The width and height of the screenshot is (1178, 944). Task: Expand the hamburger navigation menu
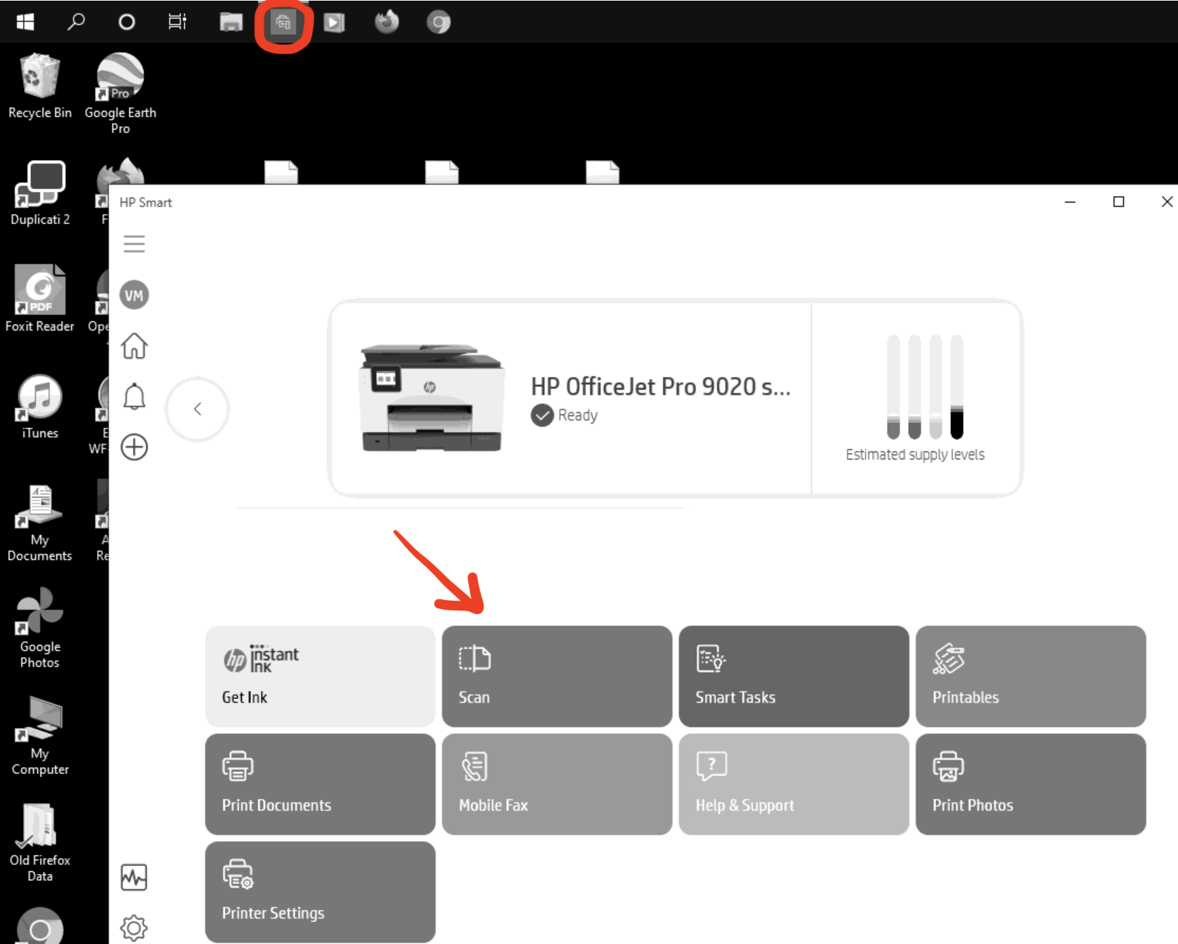(134, 244)
